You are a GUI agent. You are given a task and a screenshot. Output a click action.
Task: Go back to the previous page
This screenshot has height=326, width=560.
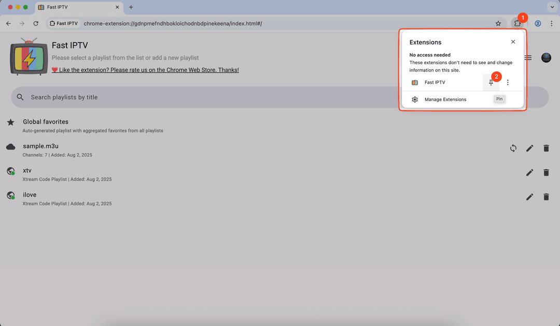click(9, 23)
